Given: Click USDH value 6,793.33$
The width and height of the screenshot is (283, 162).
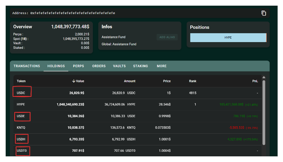Looking at the screenshot, I should pos(77,139).
